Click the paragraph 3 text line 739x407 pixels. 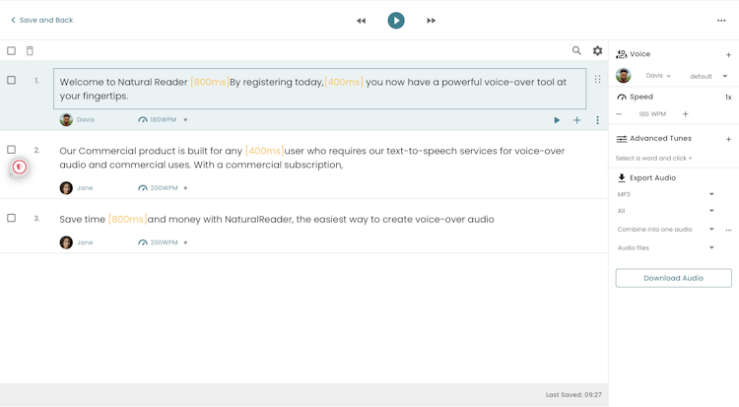(x=276, y=219)
